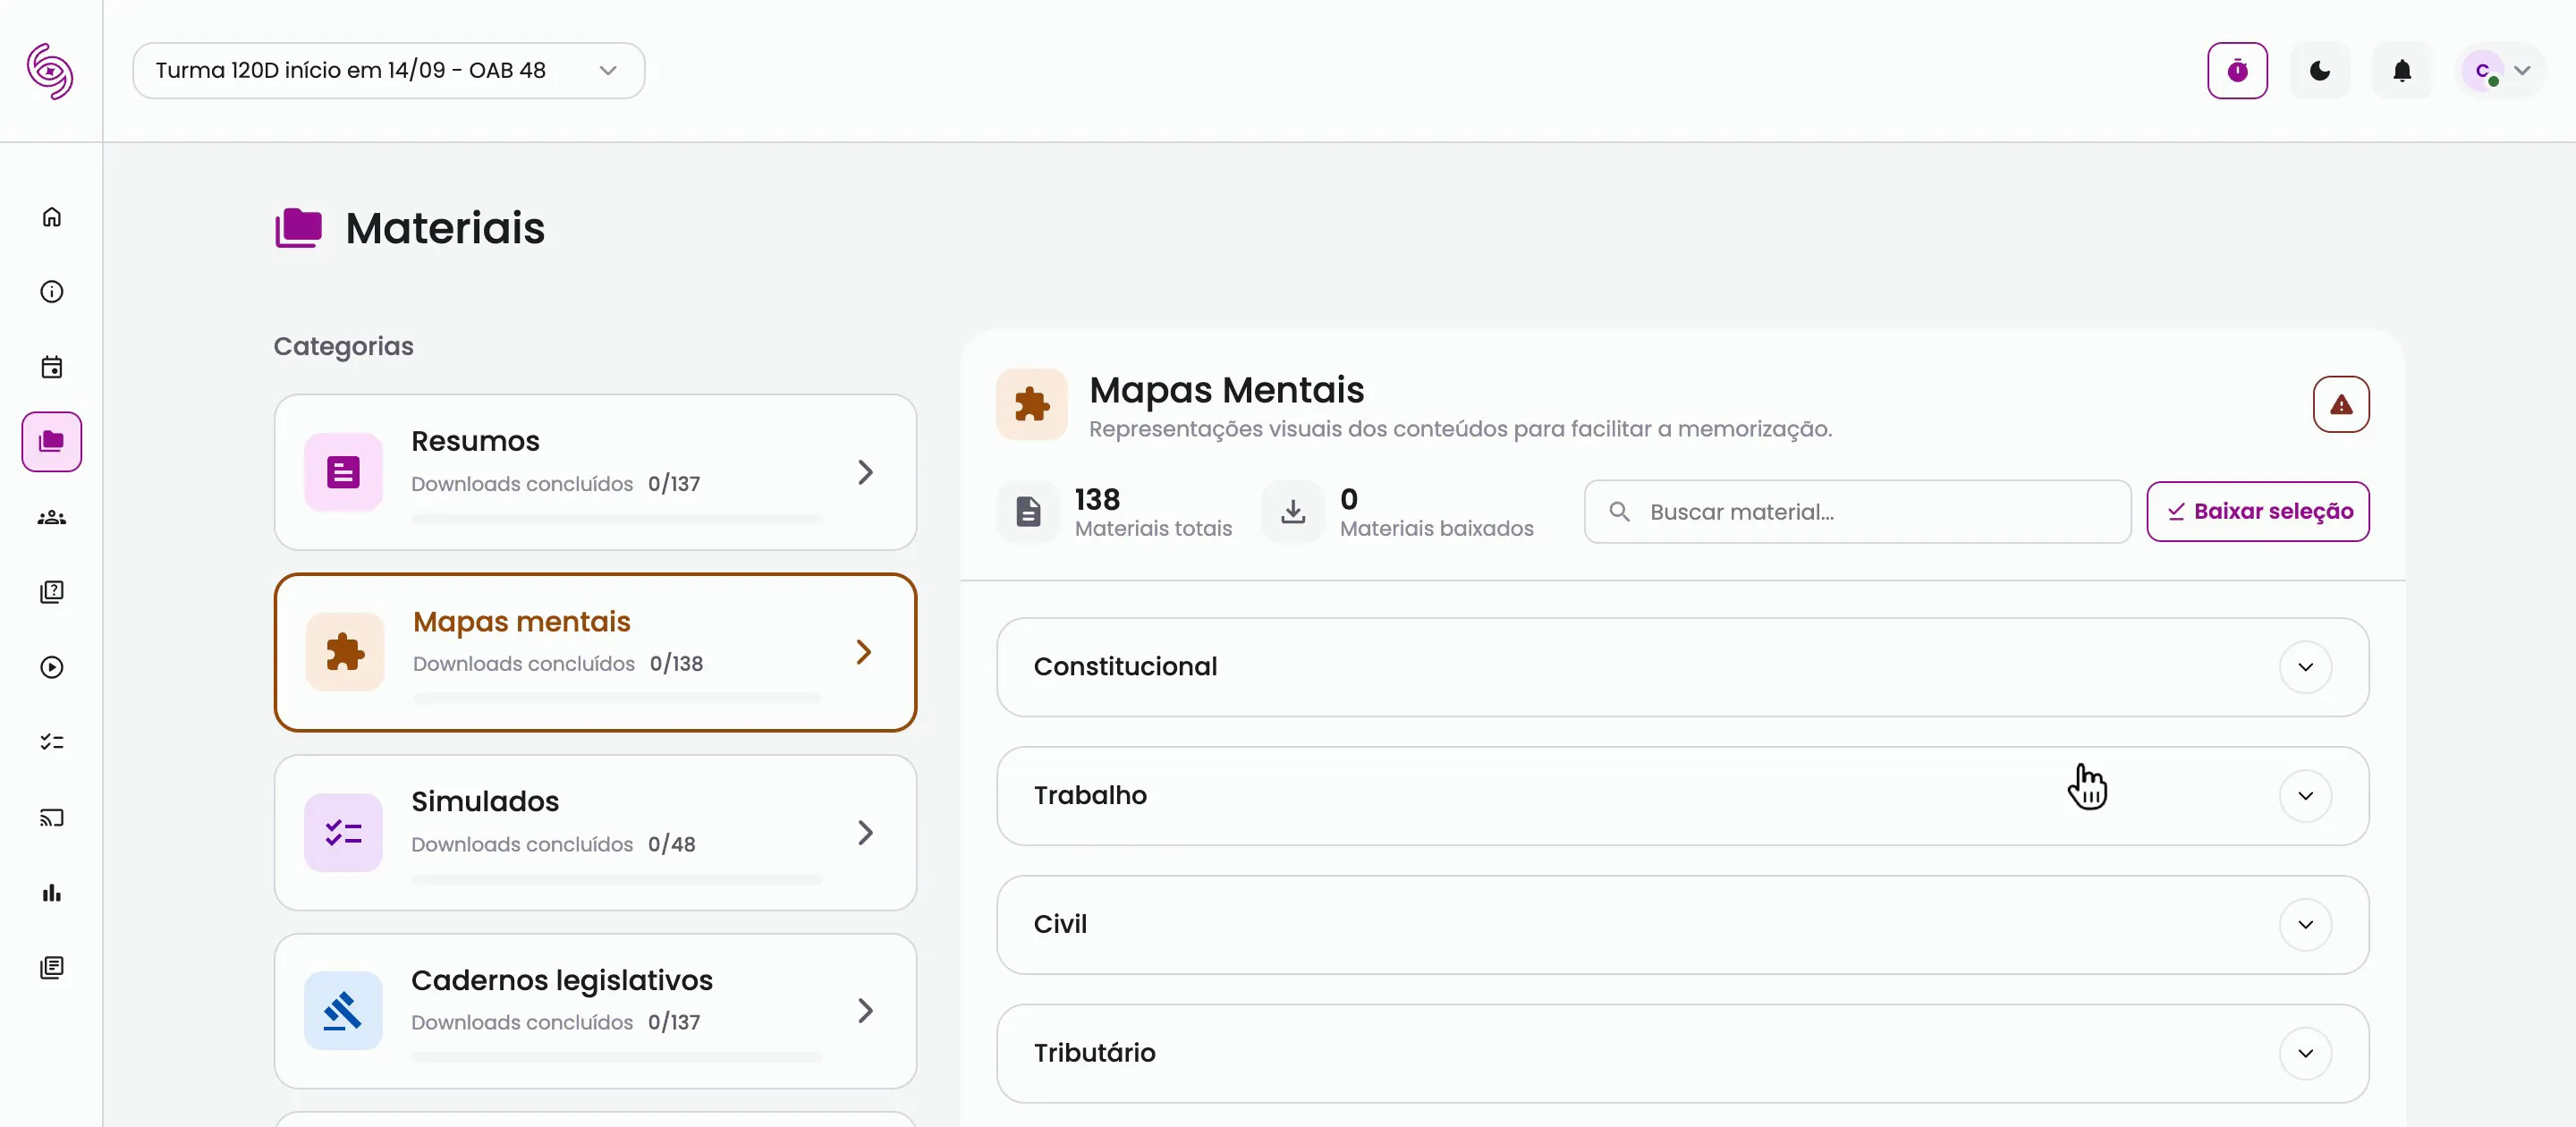Click the Materiais baixados download icon
Viewport: 2576px width, 1127px height.
1293,512
